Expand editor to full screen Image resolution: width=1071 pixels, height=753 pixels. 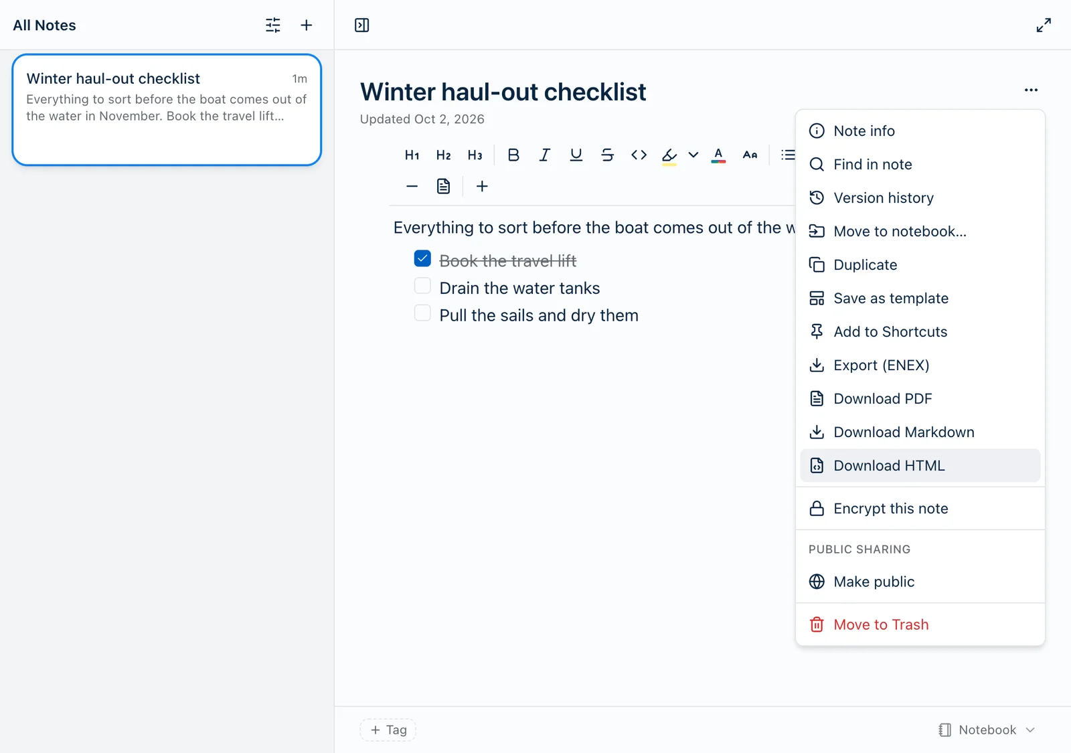point(1044,25)
